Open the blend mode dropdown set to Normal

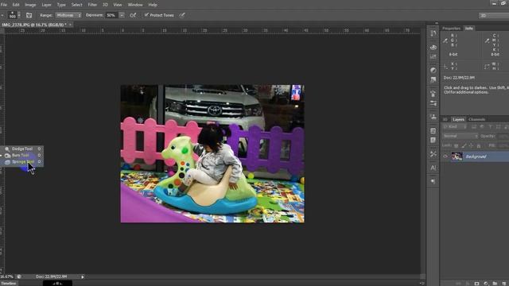pos(460,136)
